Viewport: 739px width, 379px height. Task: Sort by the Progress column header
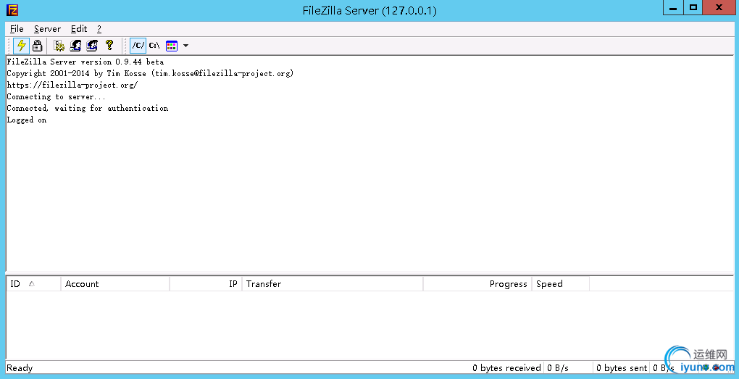point(477,284)
